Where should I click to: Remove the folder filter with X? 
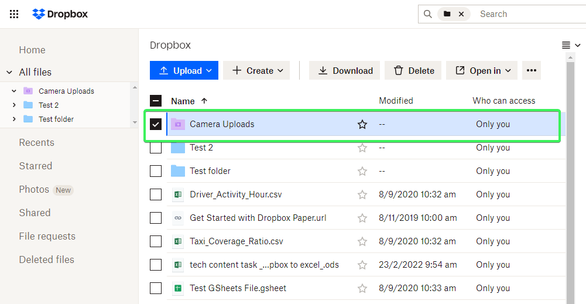click(461, 14)
